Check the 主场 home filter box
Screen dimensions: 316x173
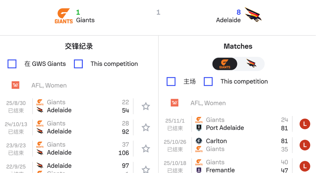[x=171, y=82]
